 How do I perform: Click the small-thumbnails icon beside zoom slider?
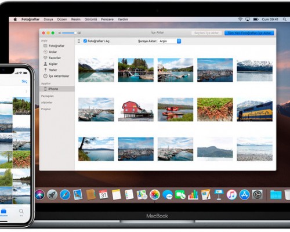click(x=60, y=33)
